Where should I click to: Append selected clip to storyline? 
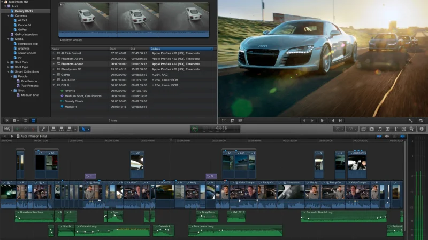(x=70, y=129)
